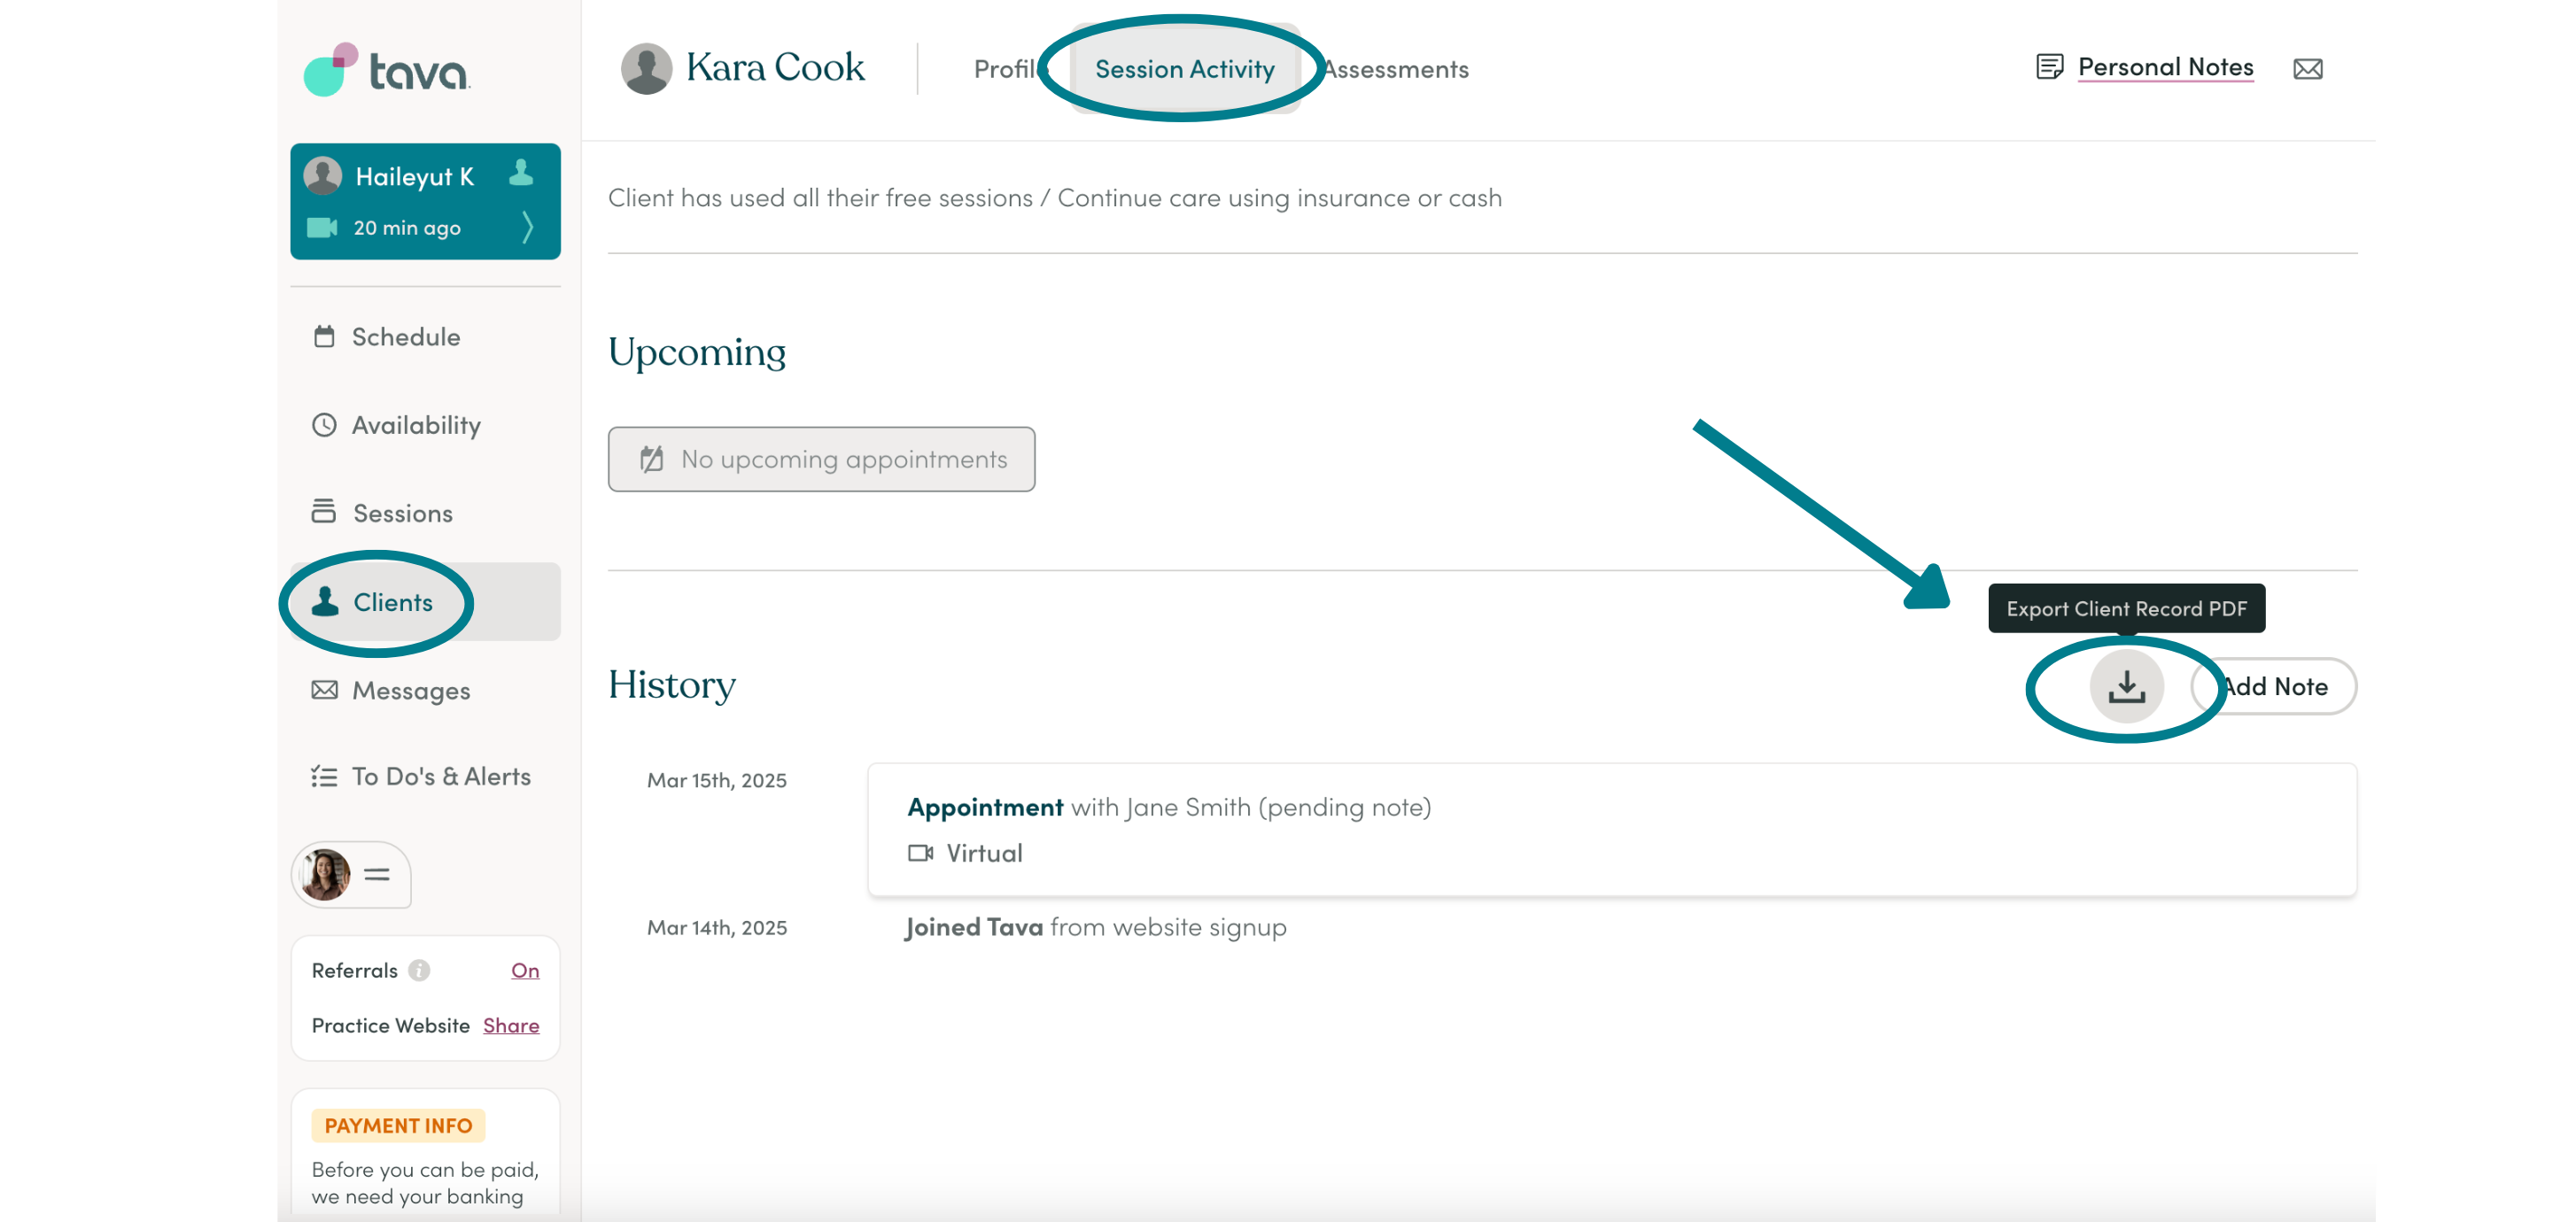Click the hamburger lines beside the profile photo
This screenshot has height=1222, width=2576.
(377, 875)
